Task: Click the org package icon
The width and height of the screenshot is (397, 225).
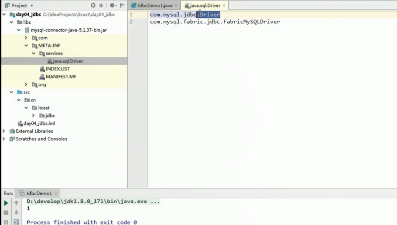Action: coord(34,84)
